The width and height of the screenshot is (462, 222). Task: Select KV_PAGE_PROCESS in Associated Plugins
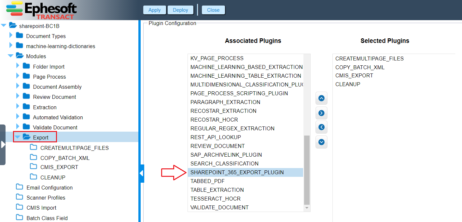245,58
